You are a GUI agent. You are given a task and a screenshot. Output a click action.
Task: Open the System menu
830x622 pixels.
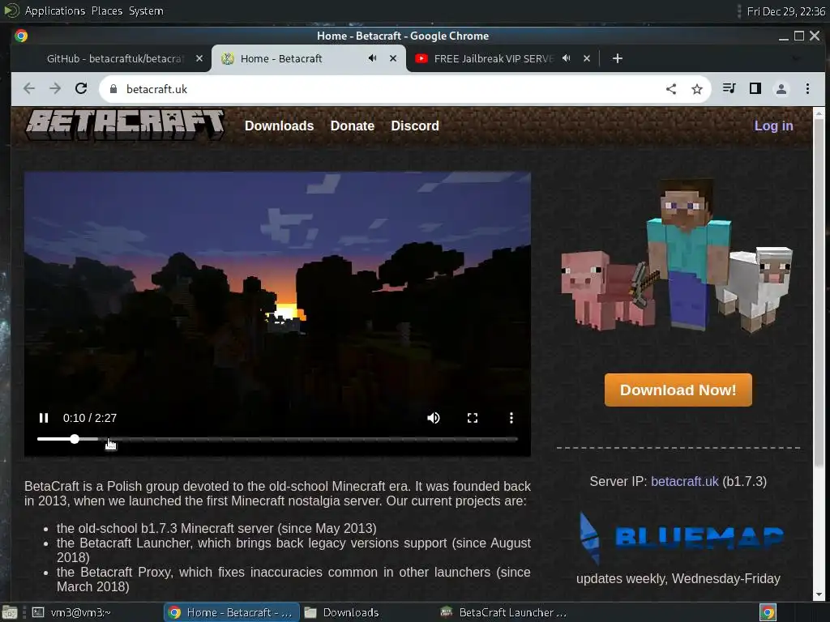146,11
